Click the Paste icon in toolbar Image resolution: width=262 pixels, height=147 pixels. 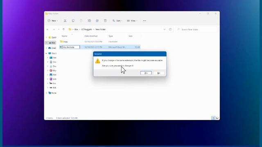[x=81, y=21]
